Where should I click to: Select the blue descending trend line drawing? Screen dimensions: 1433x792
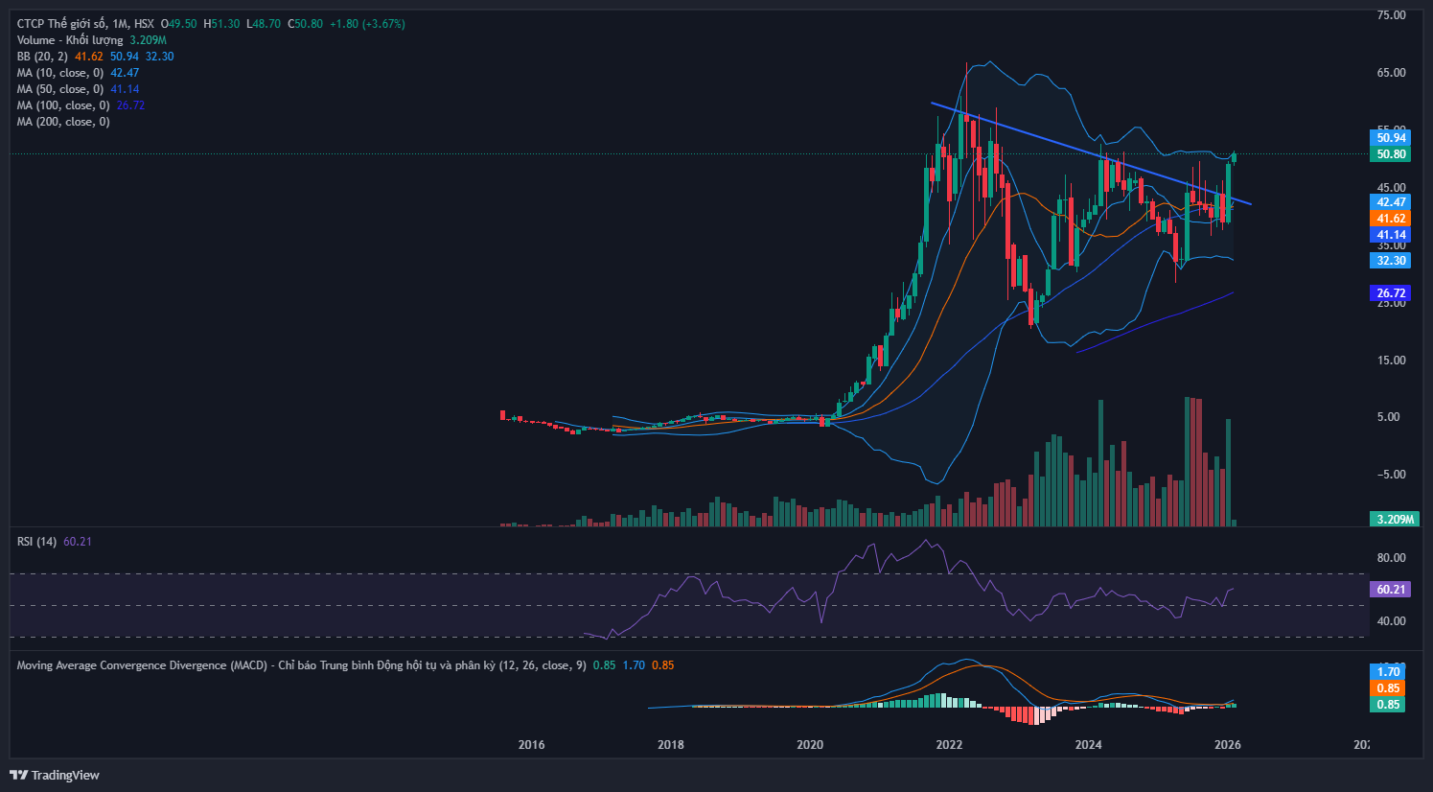point(1092,153)
